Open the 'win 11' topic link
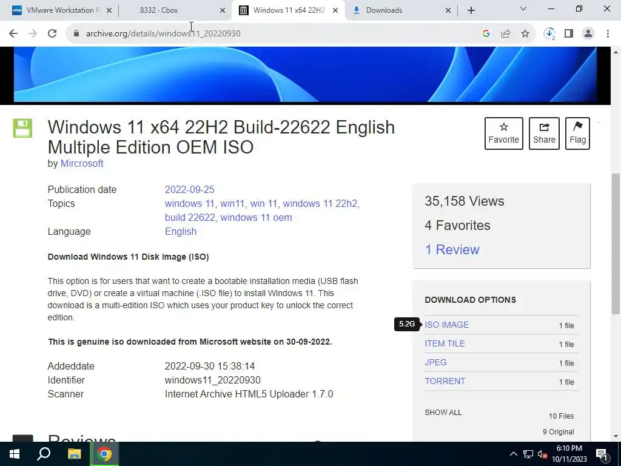 pos(264,204)
